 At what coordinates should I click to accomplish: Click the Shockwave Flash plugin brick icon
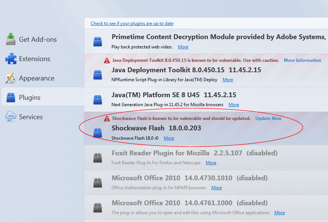click(98, 133)
